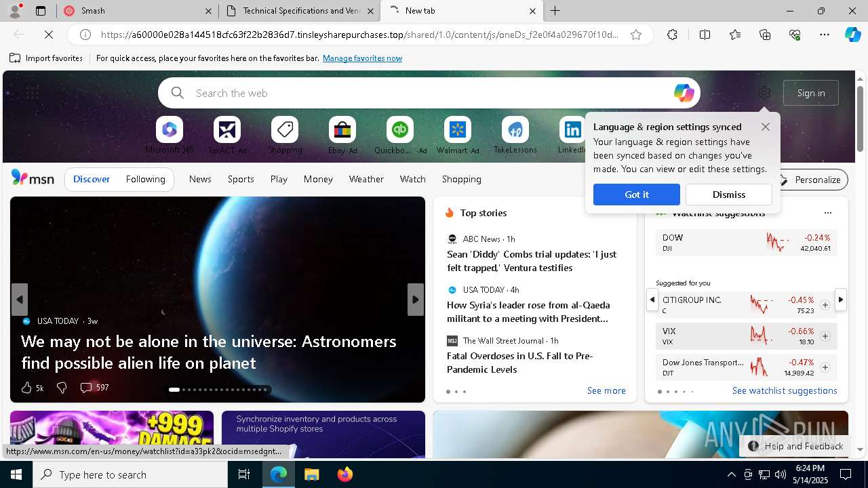
Task: Click See watchlist suggestions link
Action: pos(785,390)
